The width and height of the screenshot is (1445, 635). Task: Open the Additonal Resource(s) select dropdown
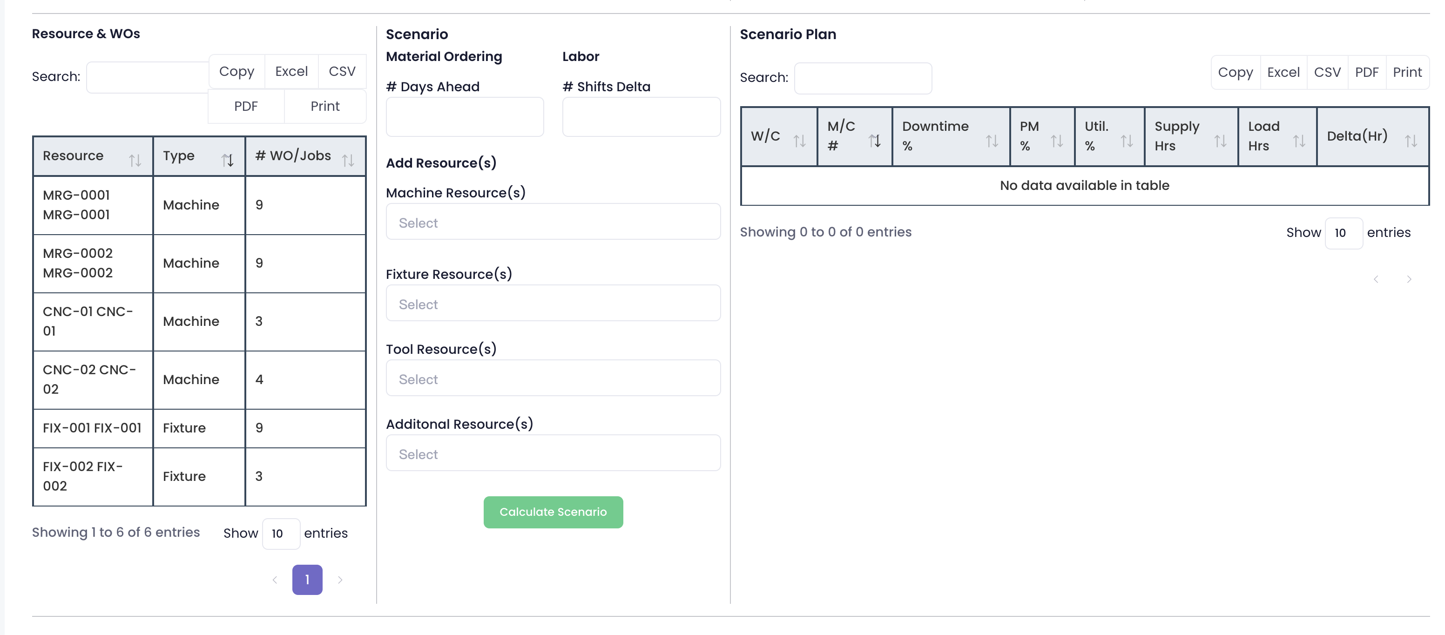pyautogui.click(x=553, y=454)
